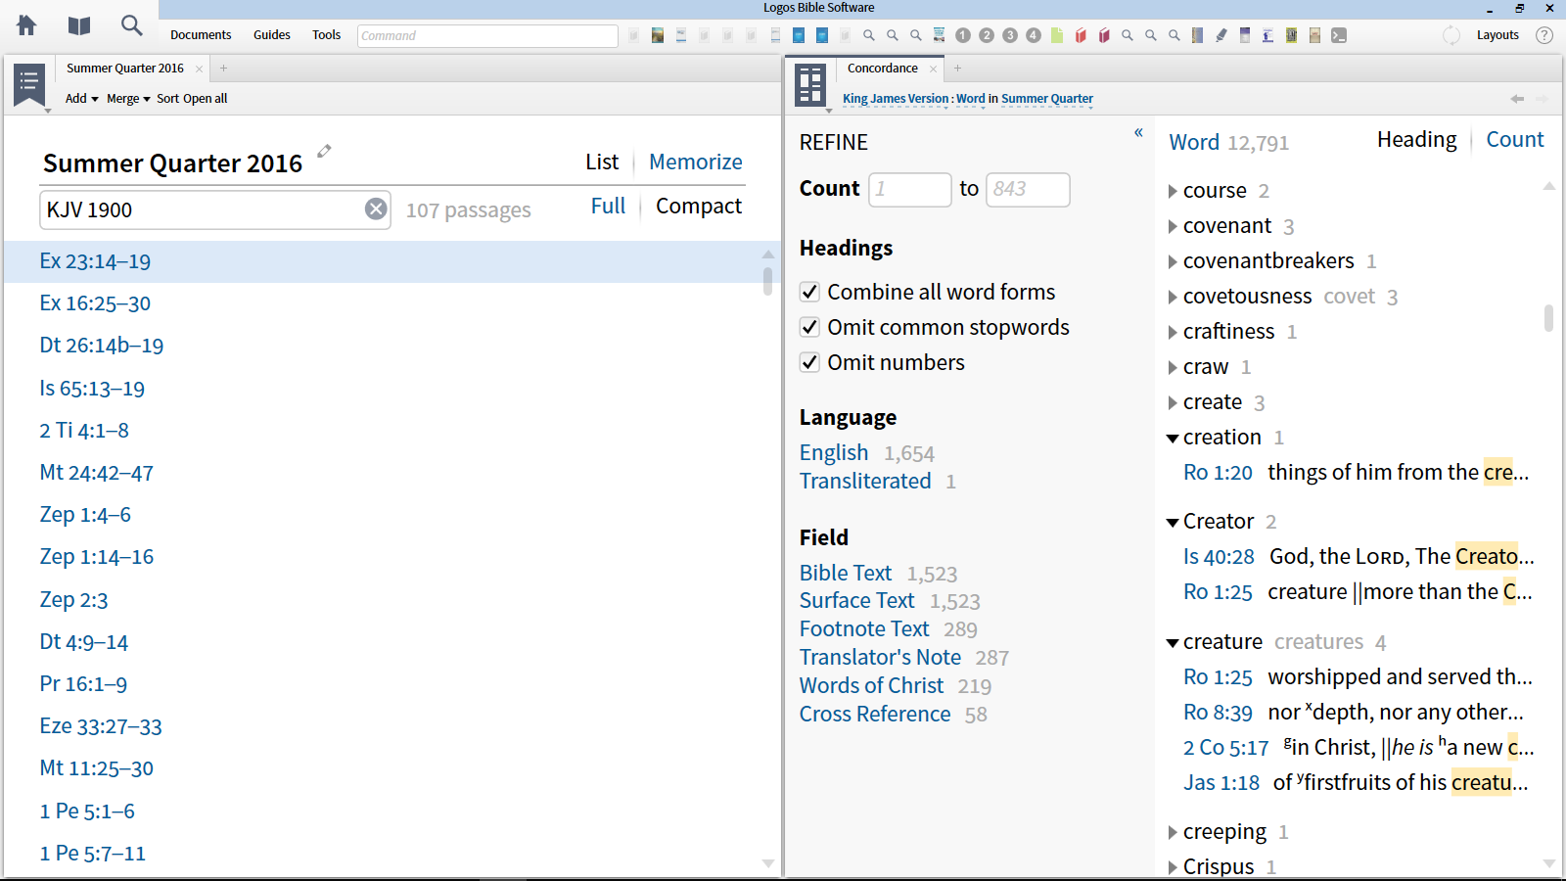Image resolution: width=1566 pixels, height=881 pixels.
Task: Open the Passage List panel menu icon
Action: (29, 85)
